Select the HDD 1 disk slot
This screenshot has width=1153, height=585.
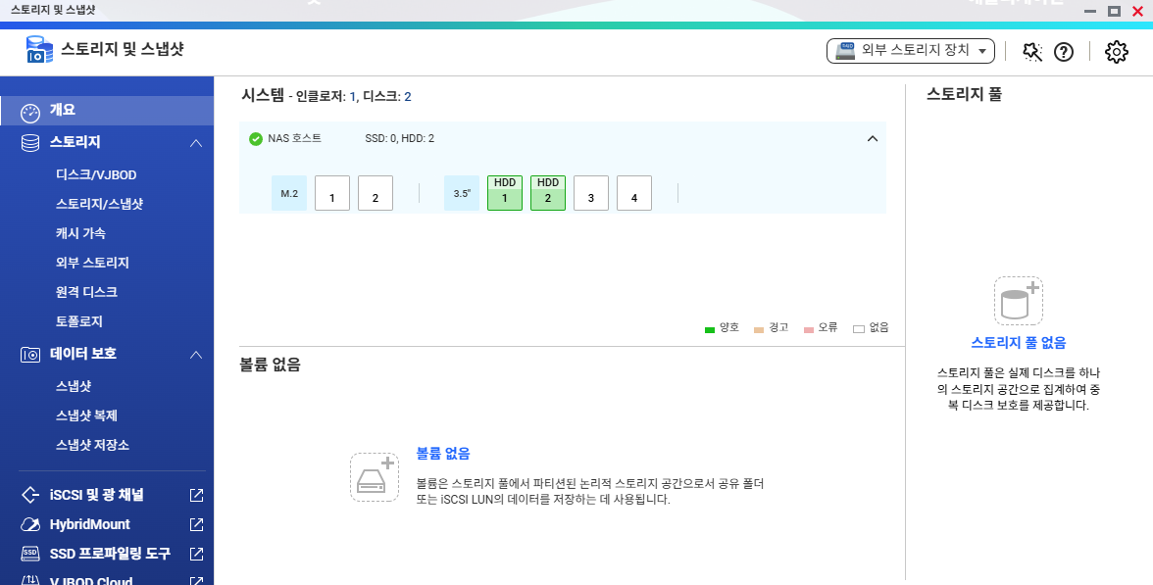tap(504, 193)
